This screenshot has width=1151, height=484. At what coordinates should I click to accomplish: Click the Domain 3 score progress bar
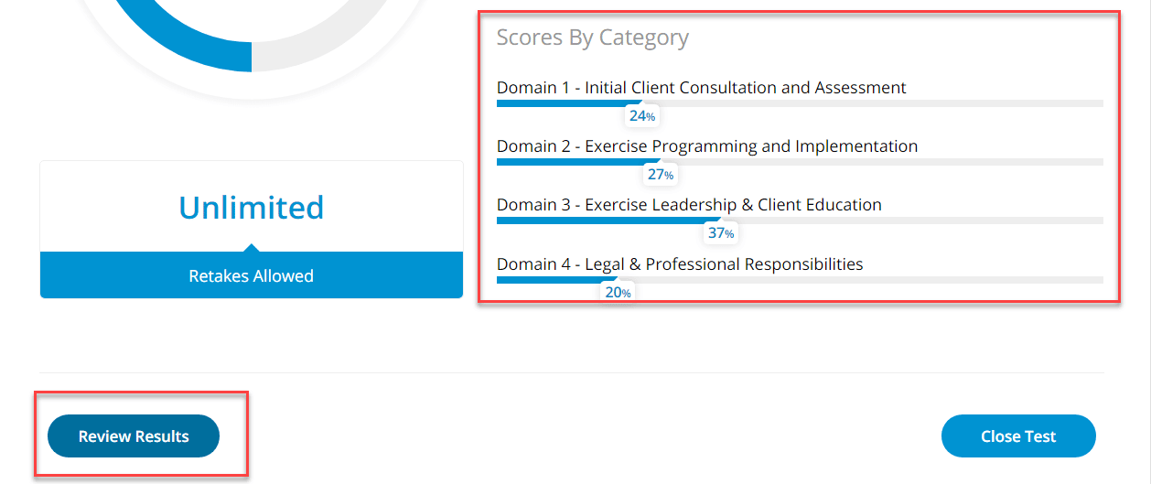click(799, 220)
